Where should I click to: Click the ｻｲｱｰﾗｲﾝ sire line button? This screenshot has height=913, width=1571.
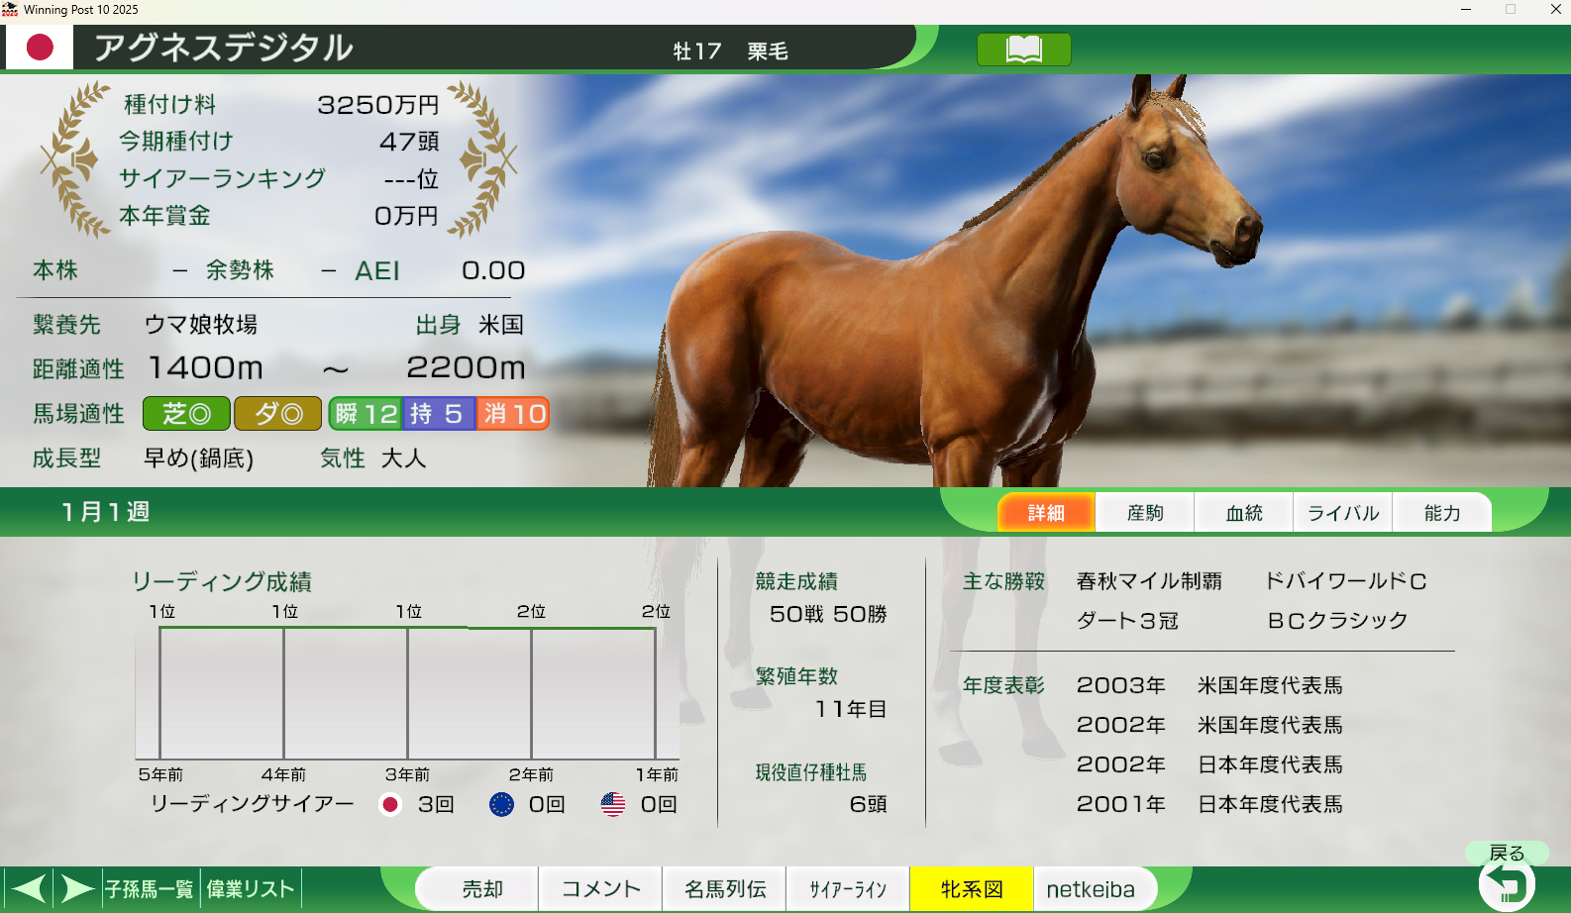coord(848,889)
